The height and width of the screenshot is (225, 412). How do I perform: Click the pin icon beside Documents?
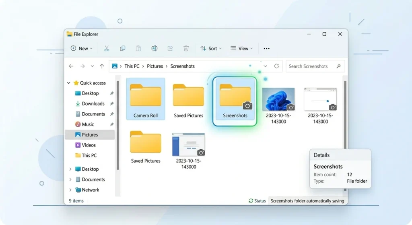pyautogui.click(x=112, y=114)
